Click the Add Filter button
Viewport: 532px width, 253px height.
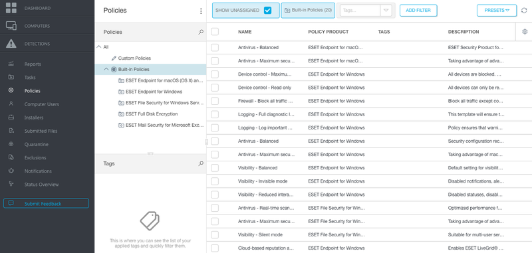point(418,11)
